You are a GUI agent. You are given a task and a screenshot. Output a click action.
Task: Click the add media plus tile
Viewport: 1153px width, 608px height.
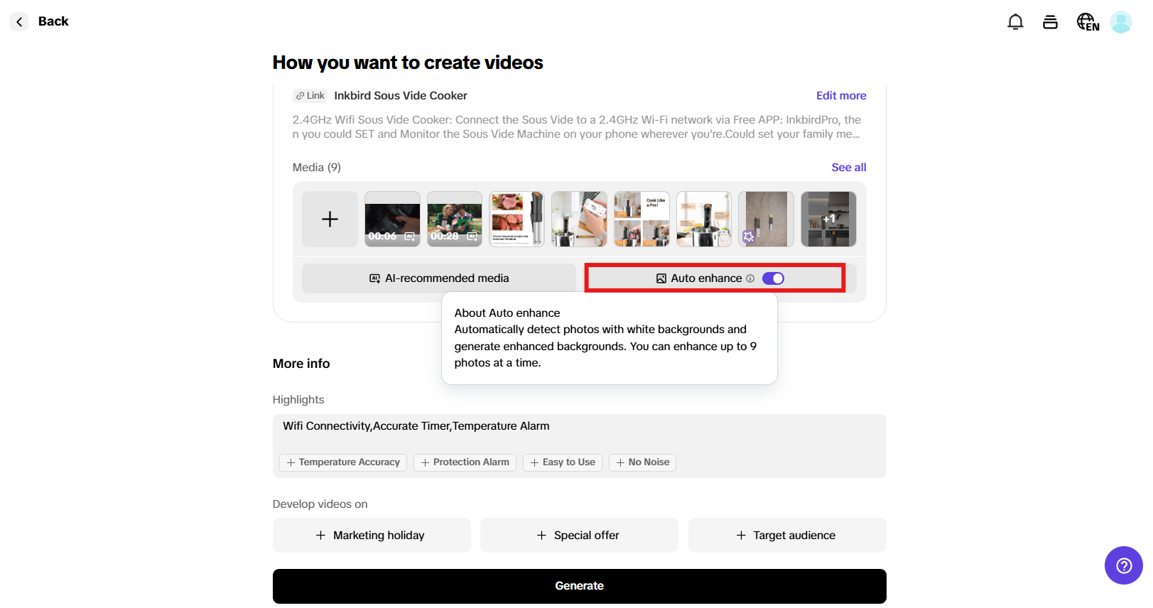[x=330, y=219]
